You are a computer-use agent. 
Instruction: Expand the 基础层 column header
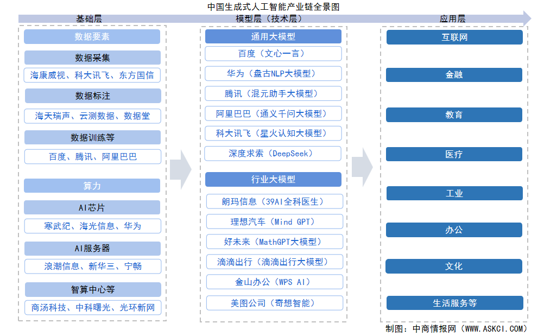click(x=91, y=17)
